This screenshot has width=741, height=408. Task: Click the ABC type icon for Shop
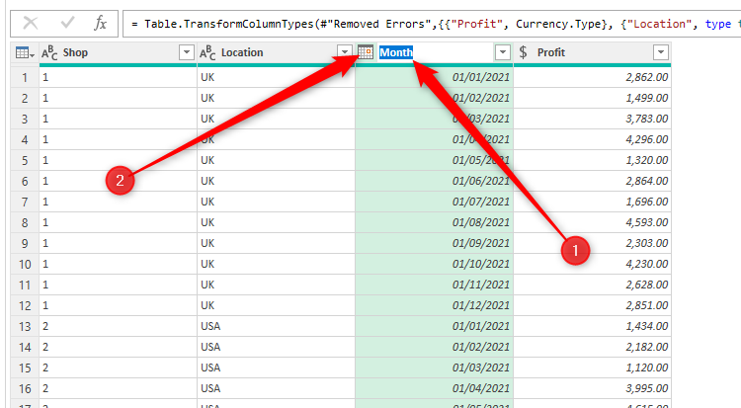click(49, 52)
